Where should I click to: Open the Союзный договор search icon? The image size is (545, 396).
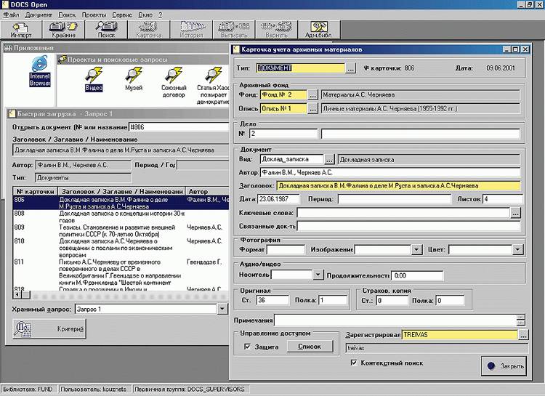[174, 82]
